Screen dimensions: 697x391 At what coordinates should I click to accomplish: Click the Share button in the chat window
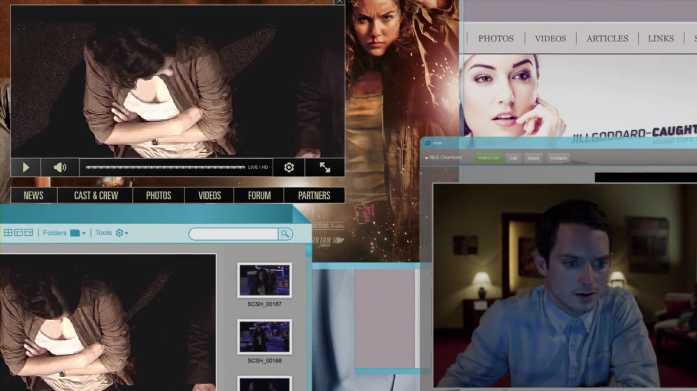tap(533, 158)
